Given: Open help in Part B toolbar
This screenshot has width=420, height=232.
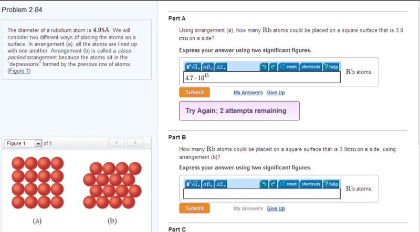Looking at the screenshot, I should [x=331, y=184].
